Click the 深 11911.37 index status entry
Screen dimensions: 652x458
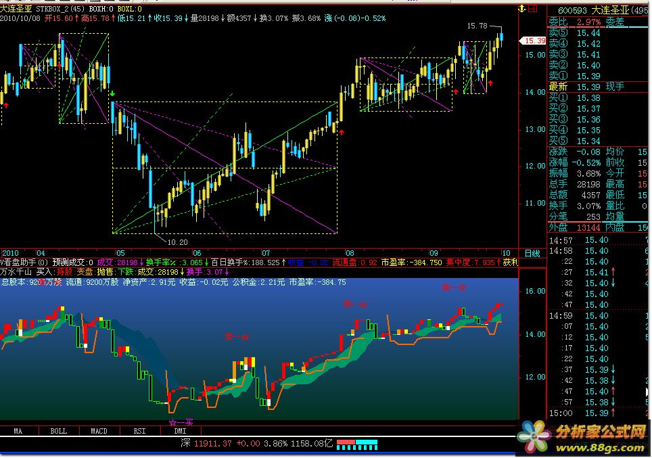click(x=256, y=443)
